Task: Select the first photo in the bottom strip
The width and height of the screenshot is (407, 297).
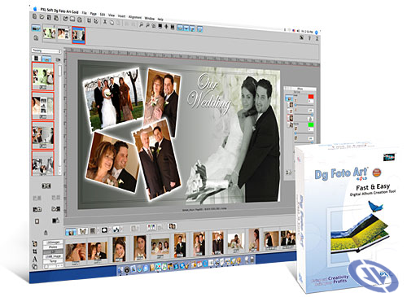Action: 76,251
